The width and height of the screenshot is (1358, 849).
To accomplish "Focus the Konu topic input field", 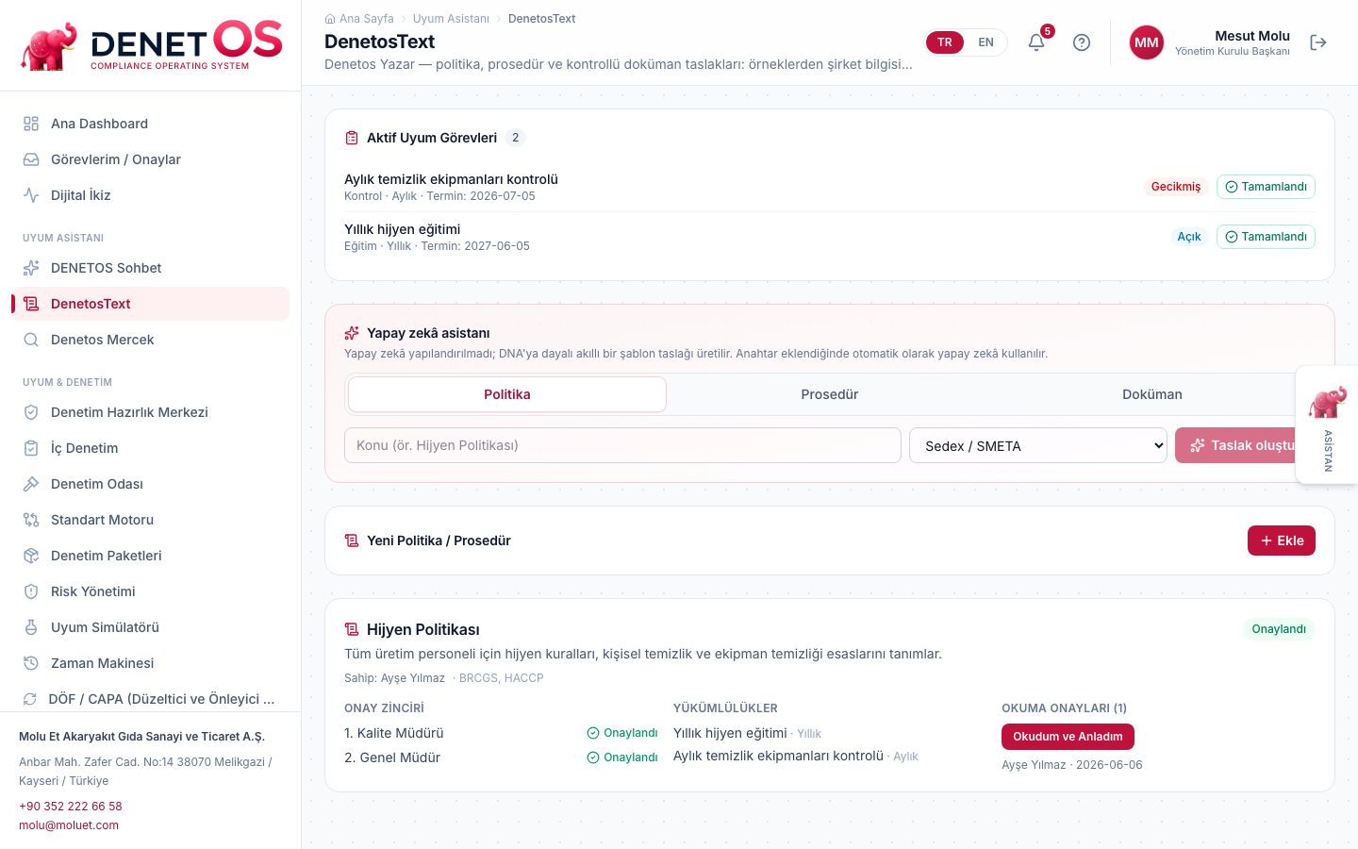I will [x=622, y=445].
